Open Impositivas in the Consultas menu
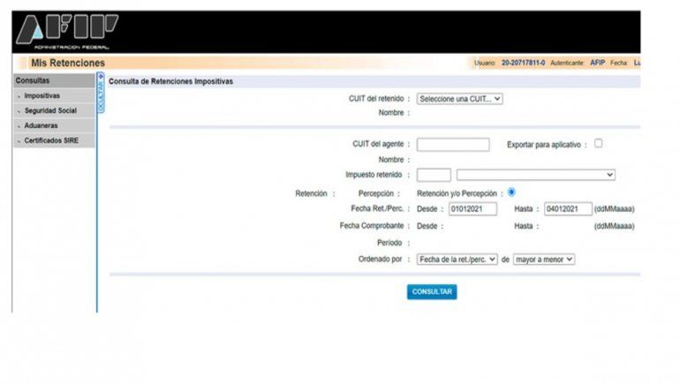 42,95
